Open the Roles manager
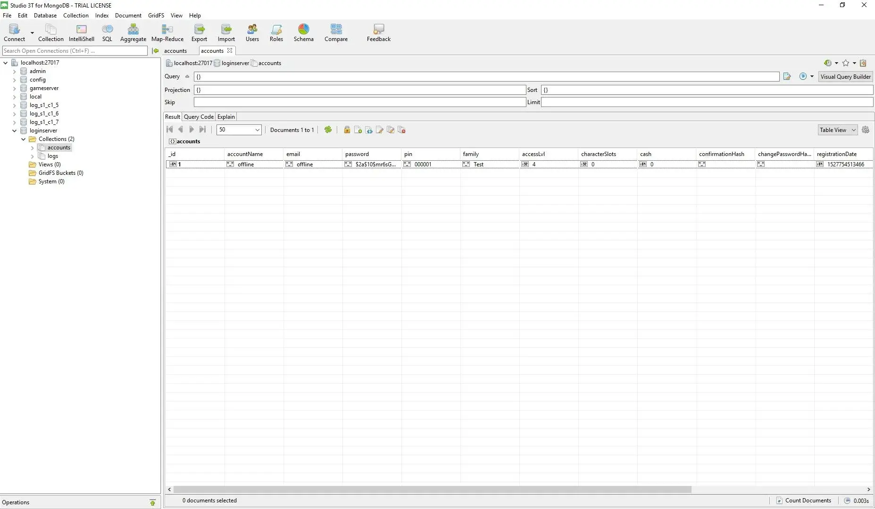875x509 pixels. tap(276, 33)
